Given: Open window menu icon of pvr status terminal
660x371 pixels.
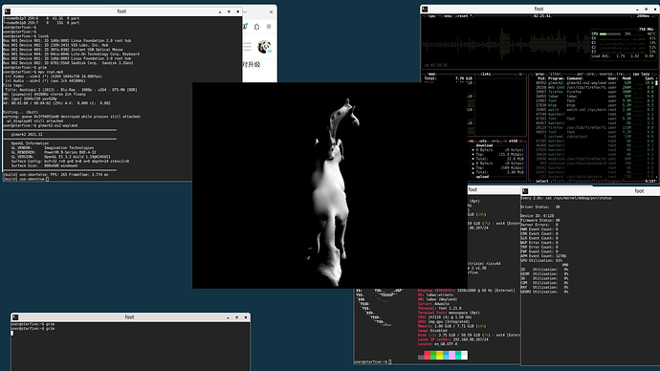Looking at the screenshot, I should click(525, 191).
